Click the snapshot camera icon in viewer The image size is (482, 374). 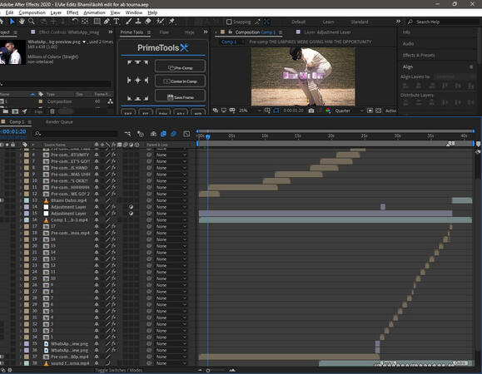[x=311, y=111]
